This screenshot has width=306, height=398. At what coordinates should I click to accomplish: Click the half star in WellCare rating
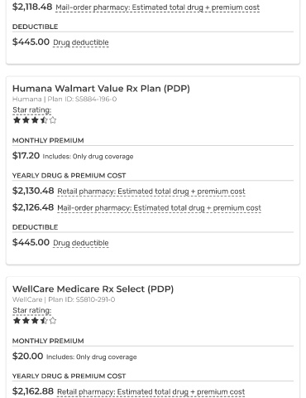[x=44, y=321]
